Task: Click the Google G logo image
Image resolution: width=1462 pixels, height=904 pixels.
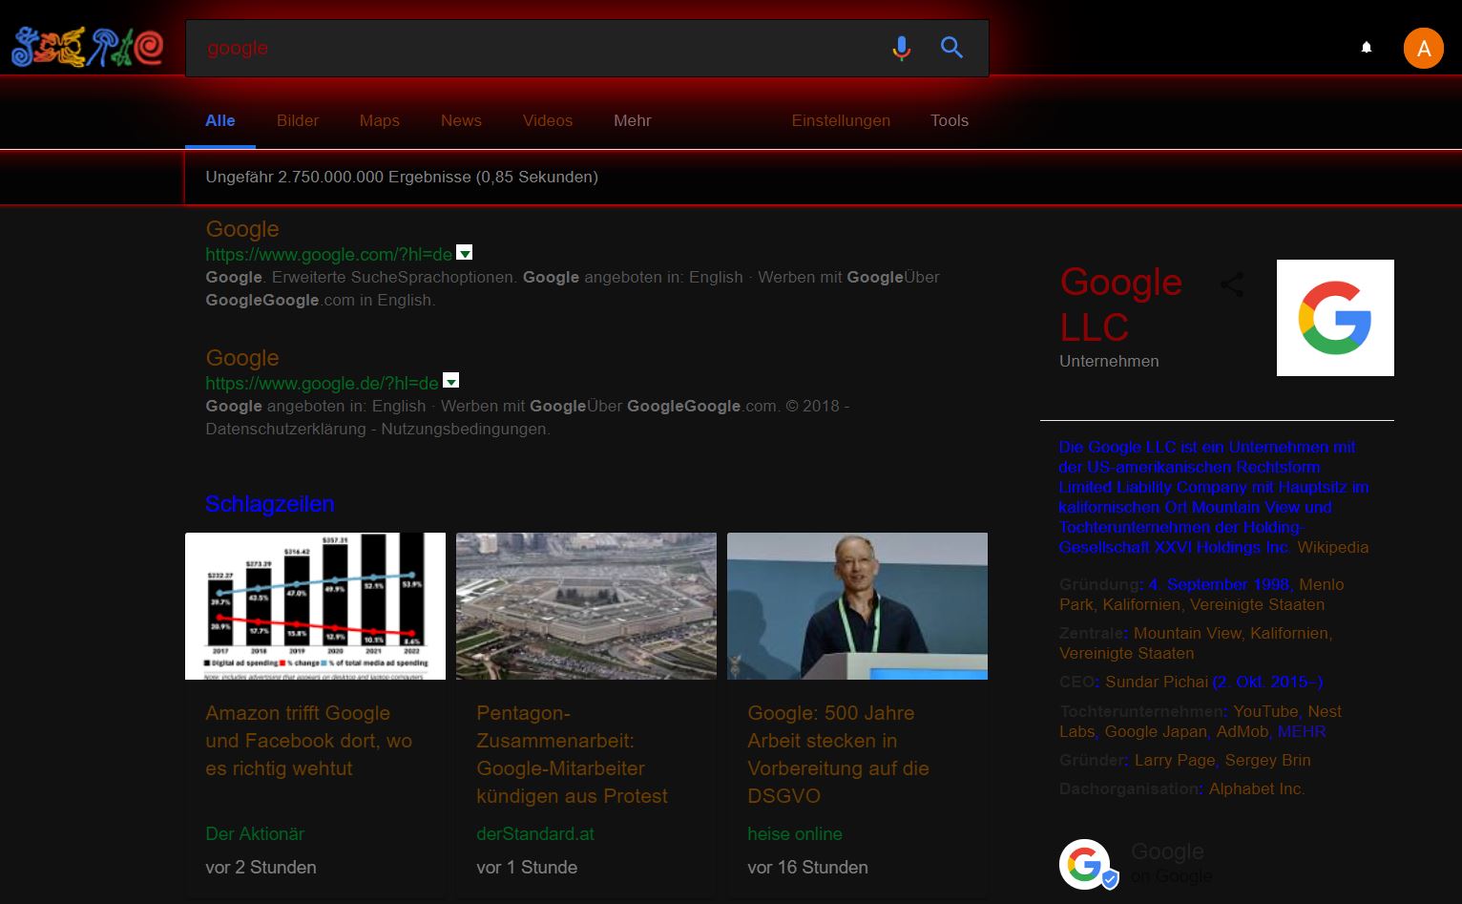Action: [x=1335, y=318]
